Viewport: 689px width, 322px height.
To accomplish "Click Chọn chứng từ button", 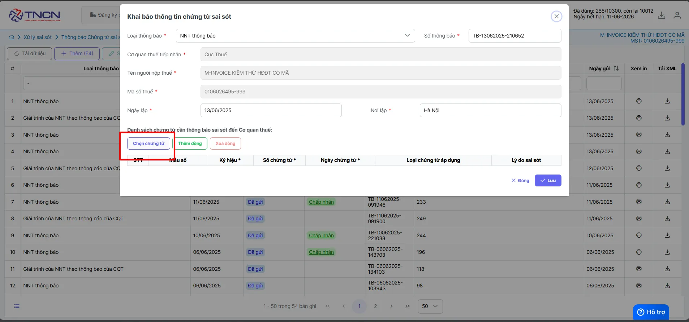I will coord(148,144).
